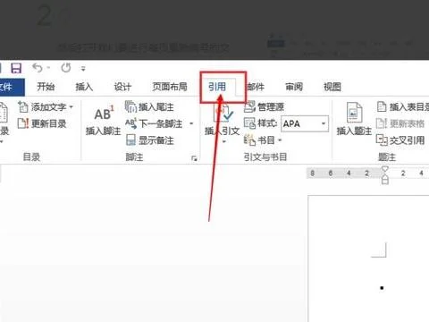Click 插入脚注 label
The image size is (429, 322).
[103, 131]
